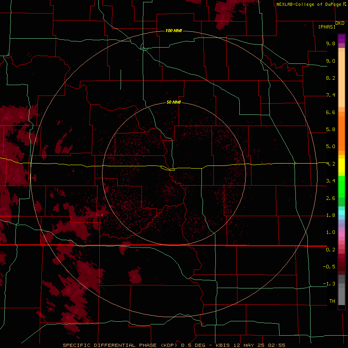Click the 6.6 color scale value
The height and width of the screenshot is (348, 348).
[x=331, y=112]
